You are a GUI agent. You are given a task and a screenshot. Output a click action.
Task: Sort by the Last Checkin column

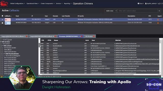[x=66, y=16]
